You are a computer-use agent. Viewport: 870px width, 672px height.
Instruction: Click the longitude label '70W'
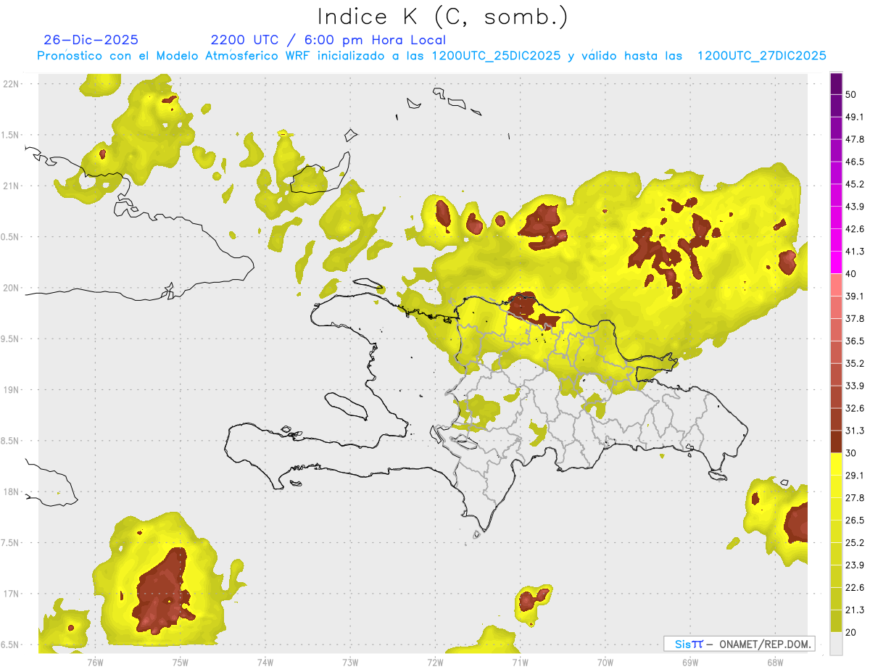pyautogui.click(x=605, y=663)
